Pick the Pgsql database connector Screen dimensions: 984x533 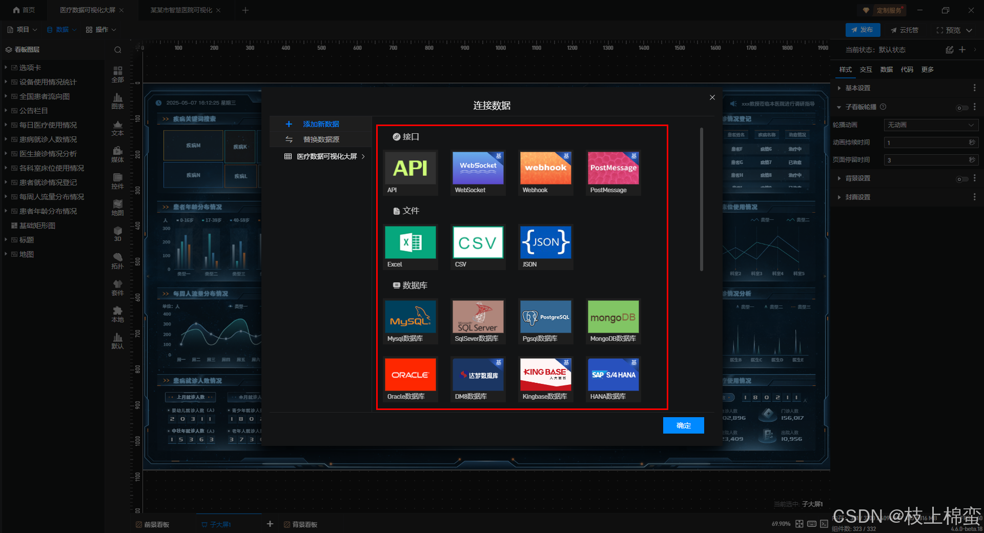[x=546, y=321]
